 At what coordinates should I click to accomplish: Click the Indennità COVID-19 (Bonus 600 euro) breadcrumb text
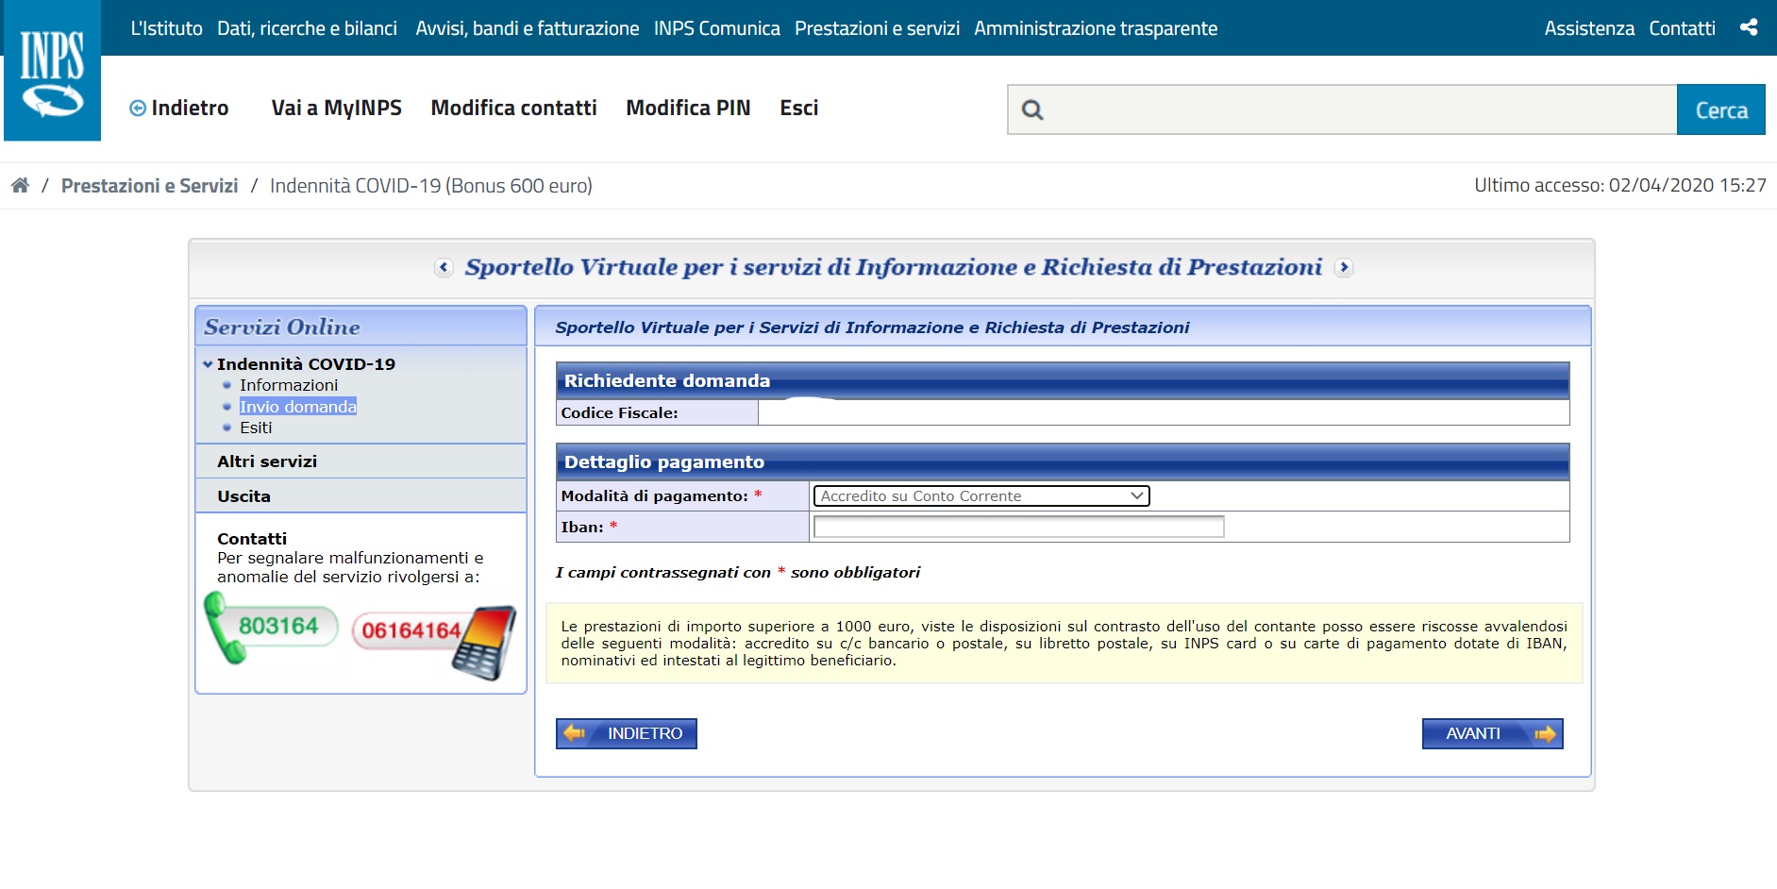coord(431,186)
